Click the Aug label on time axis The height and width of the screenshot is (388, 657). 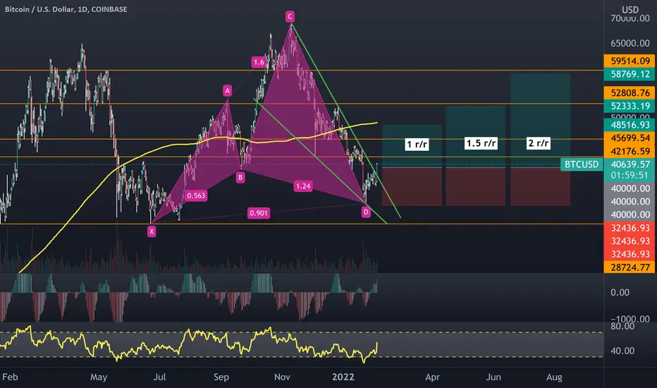pos(554,377)
